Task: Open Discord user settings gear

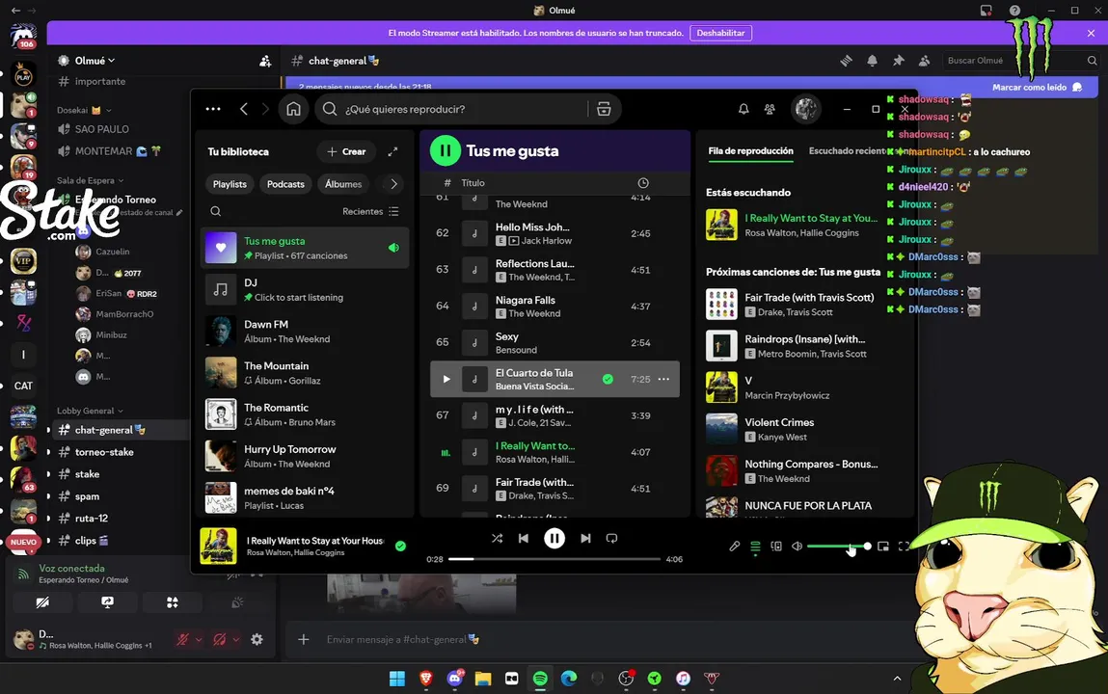Action: tap(257, 639)
